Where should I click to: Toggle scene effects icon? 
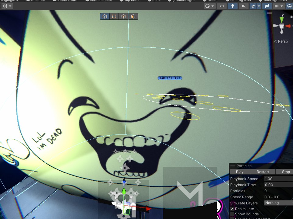point(253,6)
